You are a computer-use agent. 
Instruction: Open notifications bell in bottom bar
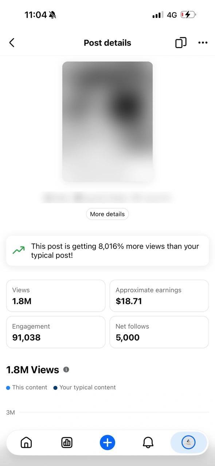148,442
